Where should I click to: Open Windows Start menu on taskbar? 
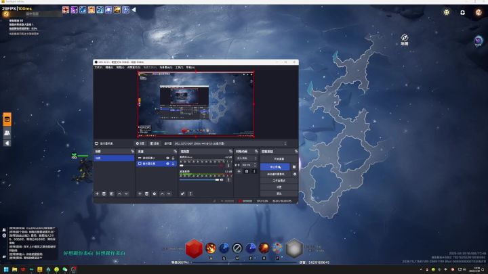6,269
